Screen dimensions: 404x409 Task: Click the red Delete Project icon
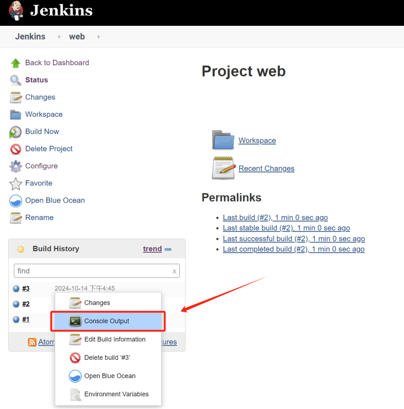point(16,149)
